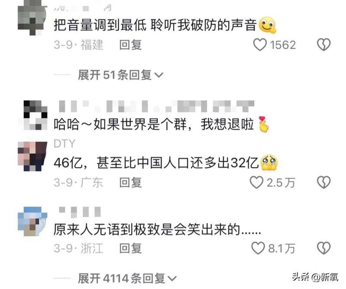Image resolution: width=346 pixels, height=289 pixels.
Task: Like the 8.1万 Zhejiang comment
Action: pos(258,248)
